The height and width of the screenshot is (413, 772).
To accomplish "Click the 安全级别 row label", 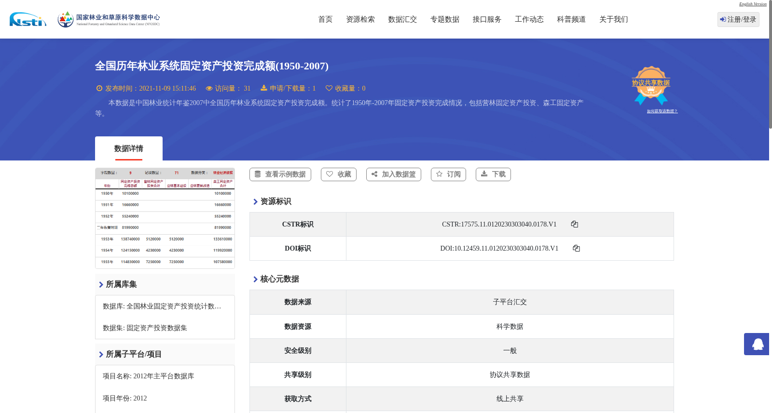I will (298, 350).
